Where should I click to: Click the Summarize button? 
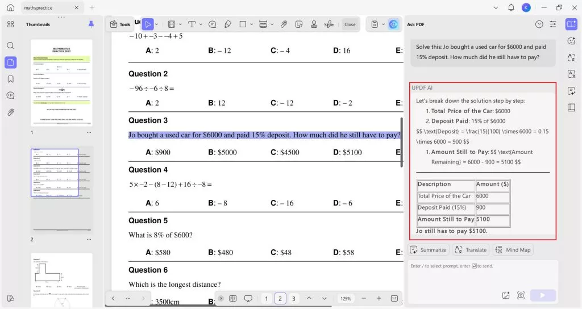click(429, 250)
